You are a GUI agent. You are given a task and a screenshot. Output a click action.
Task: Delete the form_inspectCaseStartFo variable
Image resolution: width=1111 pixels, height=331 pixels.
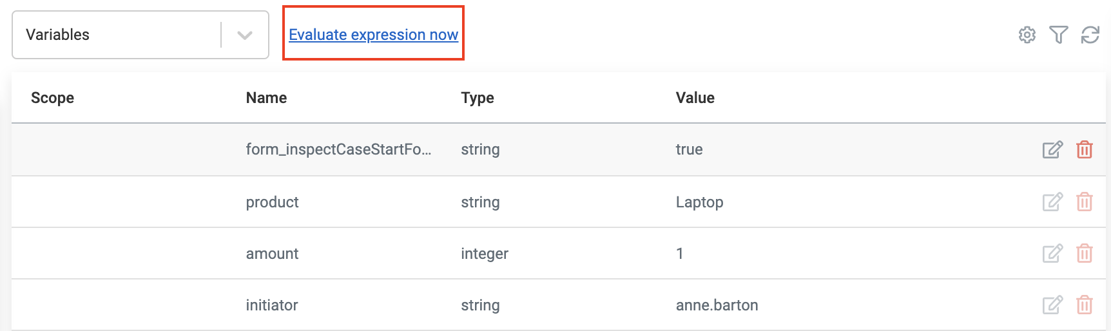(x=1085, y=150)
